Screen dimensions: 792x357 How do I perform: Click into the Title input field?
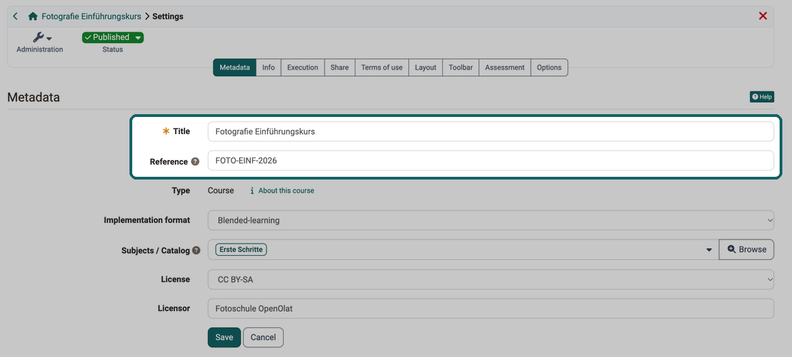click(490, 131)
